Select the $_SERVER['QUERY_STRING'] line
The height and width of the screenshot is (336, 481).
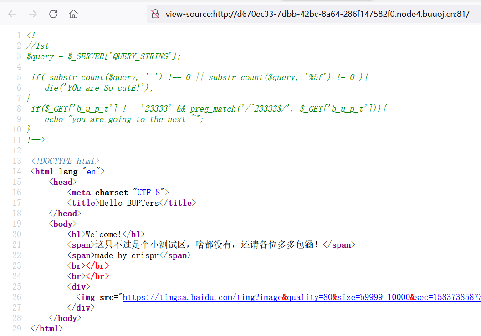104,56
